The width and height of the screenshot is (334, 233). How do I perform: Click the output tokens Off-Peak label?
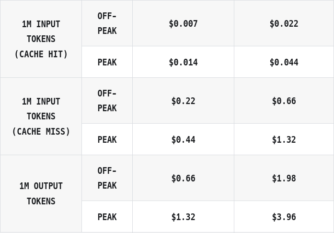click(107, 178)
